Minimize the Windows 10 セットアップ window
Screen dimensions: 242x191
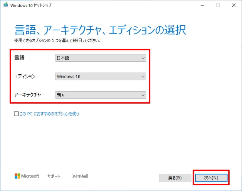coord(201,5)
